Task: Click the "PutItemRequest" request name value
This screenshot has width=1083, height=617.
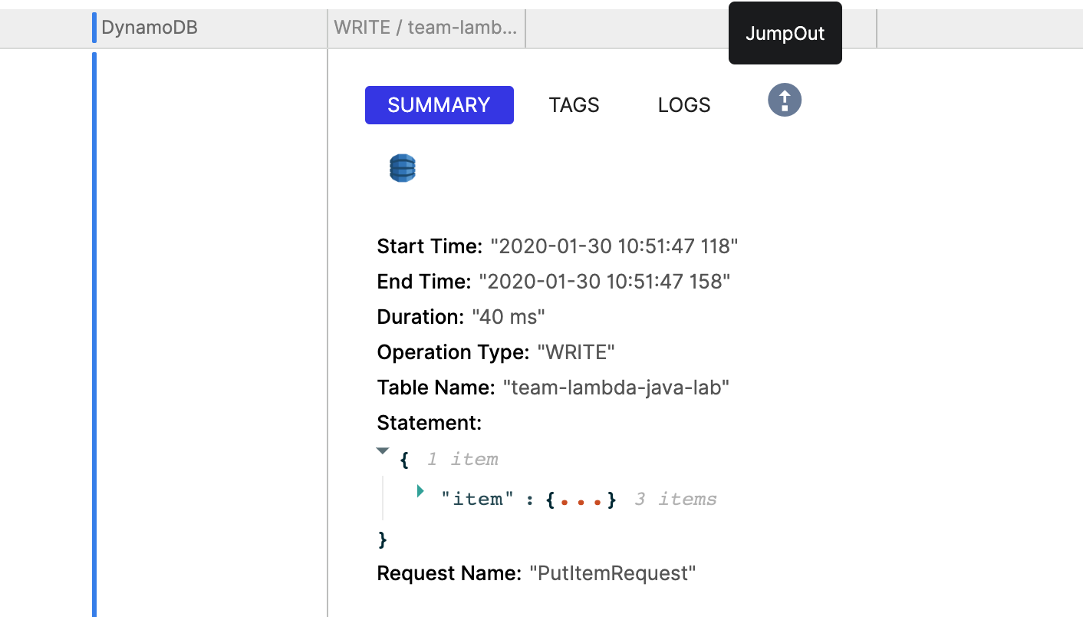Action: [x=613, y=573]
